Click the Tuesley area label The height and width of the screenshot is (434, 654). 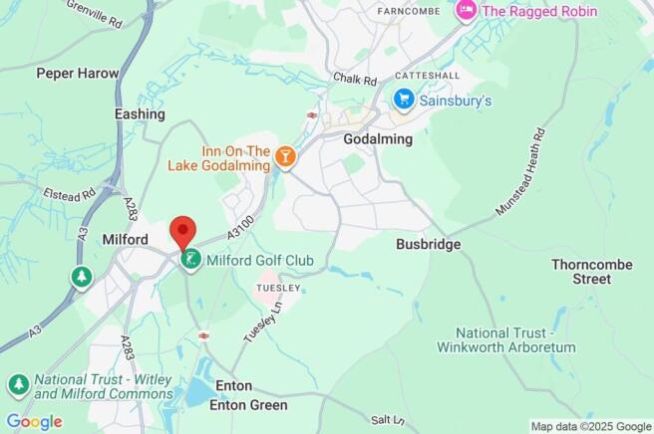pyautogui.click(x=278, y=288)
